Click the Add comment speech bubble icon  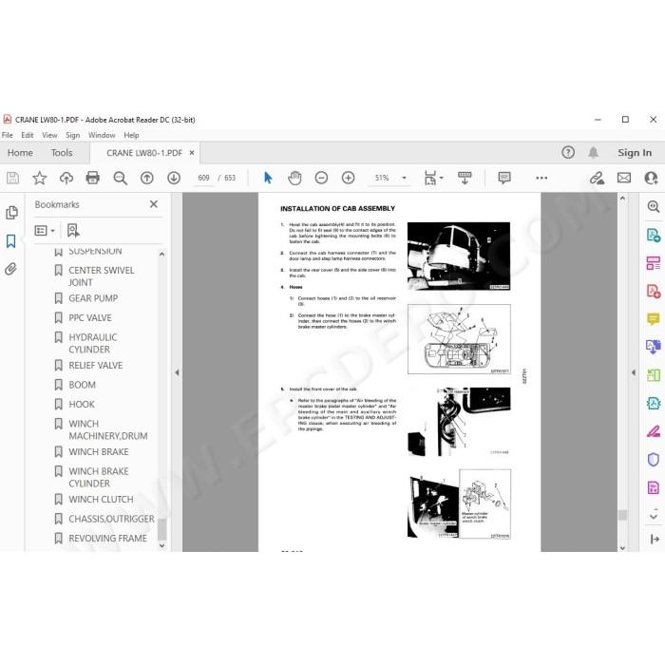503,178
